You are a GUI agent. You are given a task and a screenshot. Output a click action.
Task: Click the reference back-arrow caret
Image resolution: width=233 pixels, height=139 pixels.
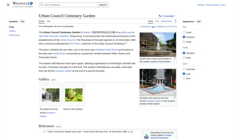point(46,132)
